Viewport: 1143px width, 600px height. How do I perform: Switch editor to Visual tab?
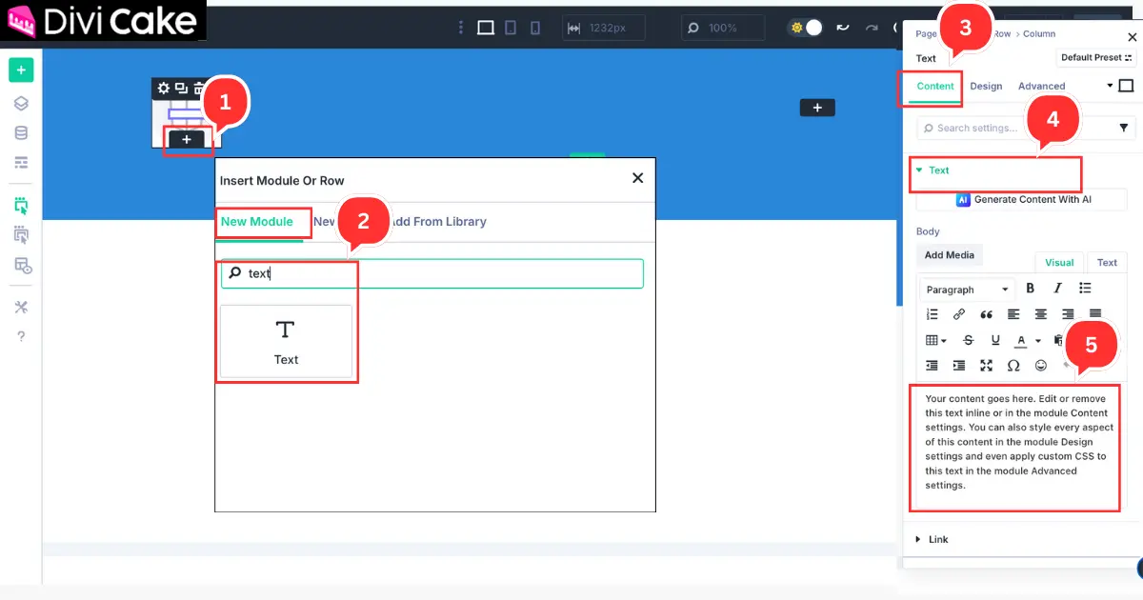point(1059,262)
